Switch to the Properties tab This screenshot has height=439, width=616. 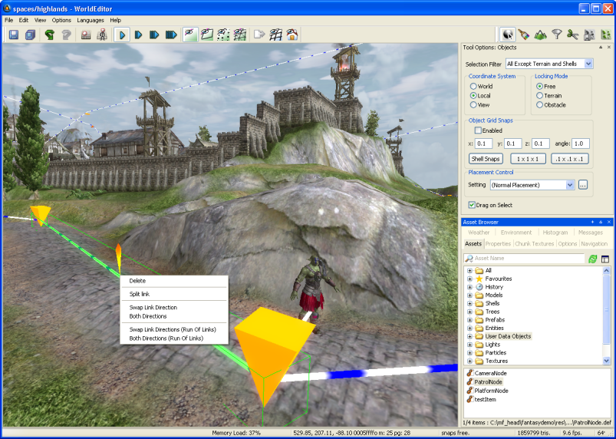[498, 243]
